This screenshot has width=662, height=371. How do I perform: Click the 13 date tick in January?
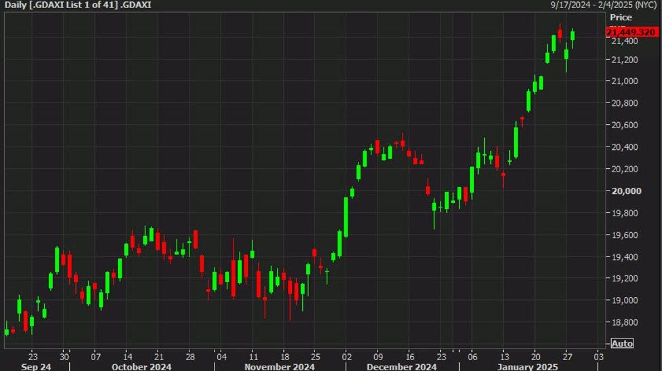(x=504, y=357)
